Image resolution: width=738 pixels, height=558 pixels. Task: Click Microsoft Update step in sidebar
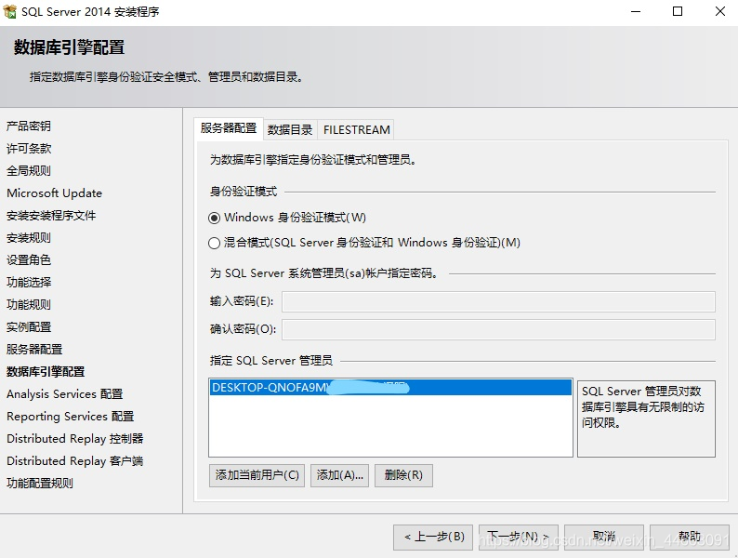click(x=55, y=193)
